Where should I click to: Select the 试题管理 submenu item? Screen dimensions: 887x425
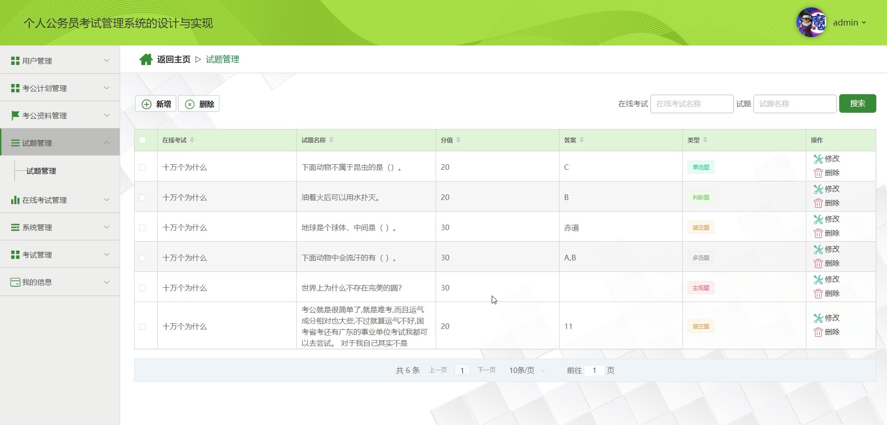pyautogui.click(x=41, y=171)
